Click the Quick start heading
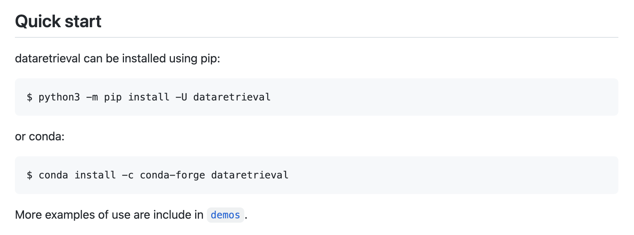This screenshot has height=235, width=634. (x=58, y=21)
